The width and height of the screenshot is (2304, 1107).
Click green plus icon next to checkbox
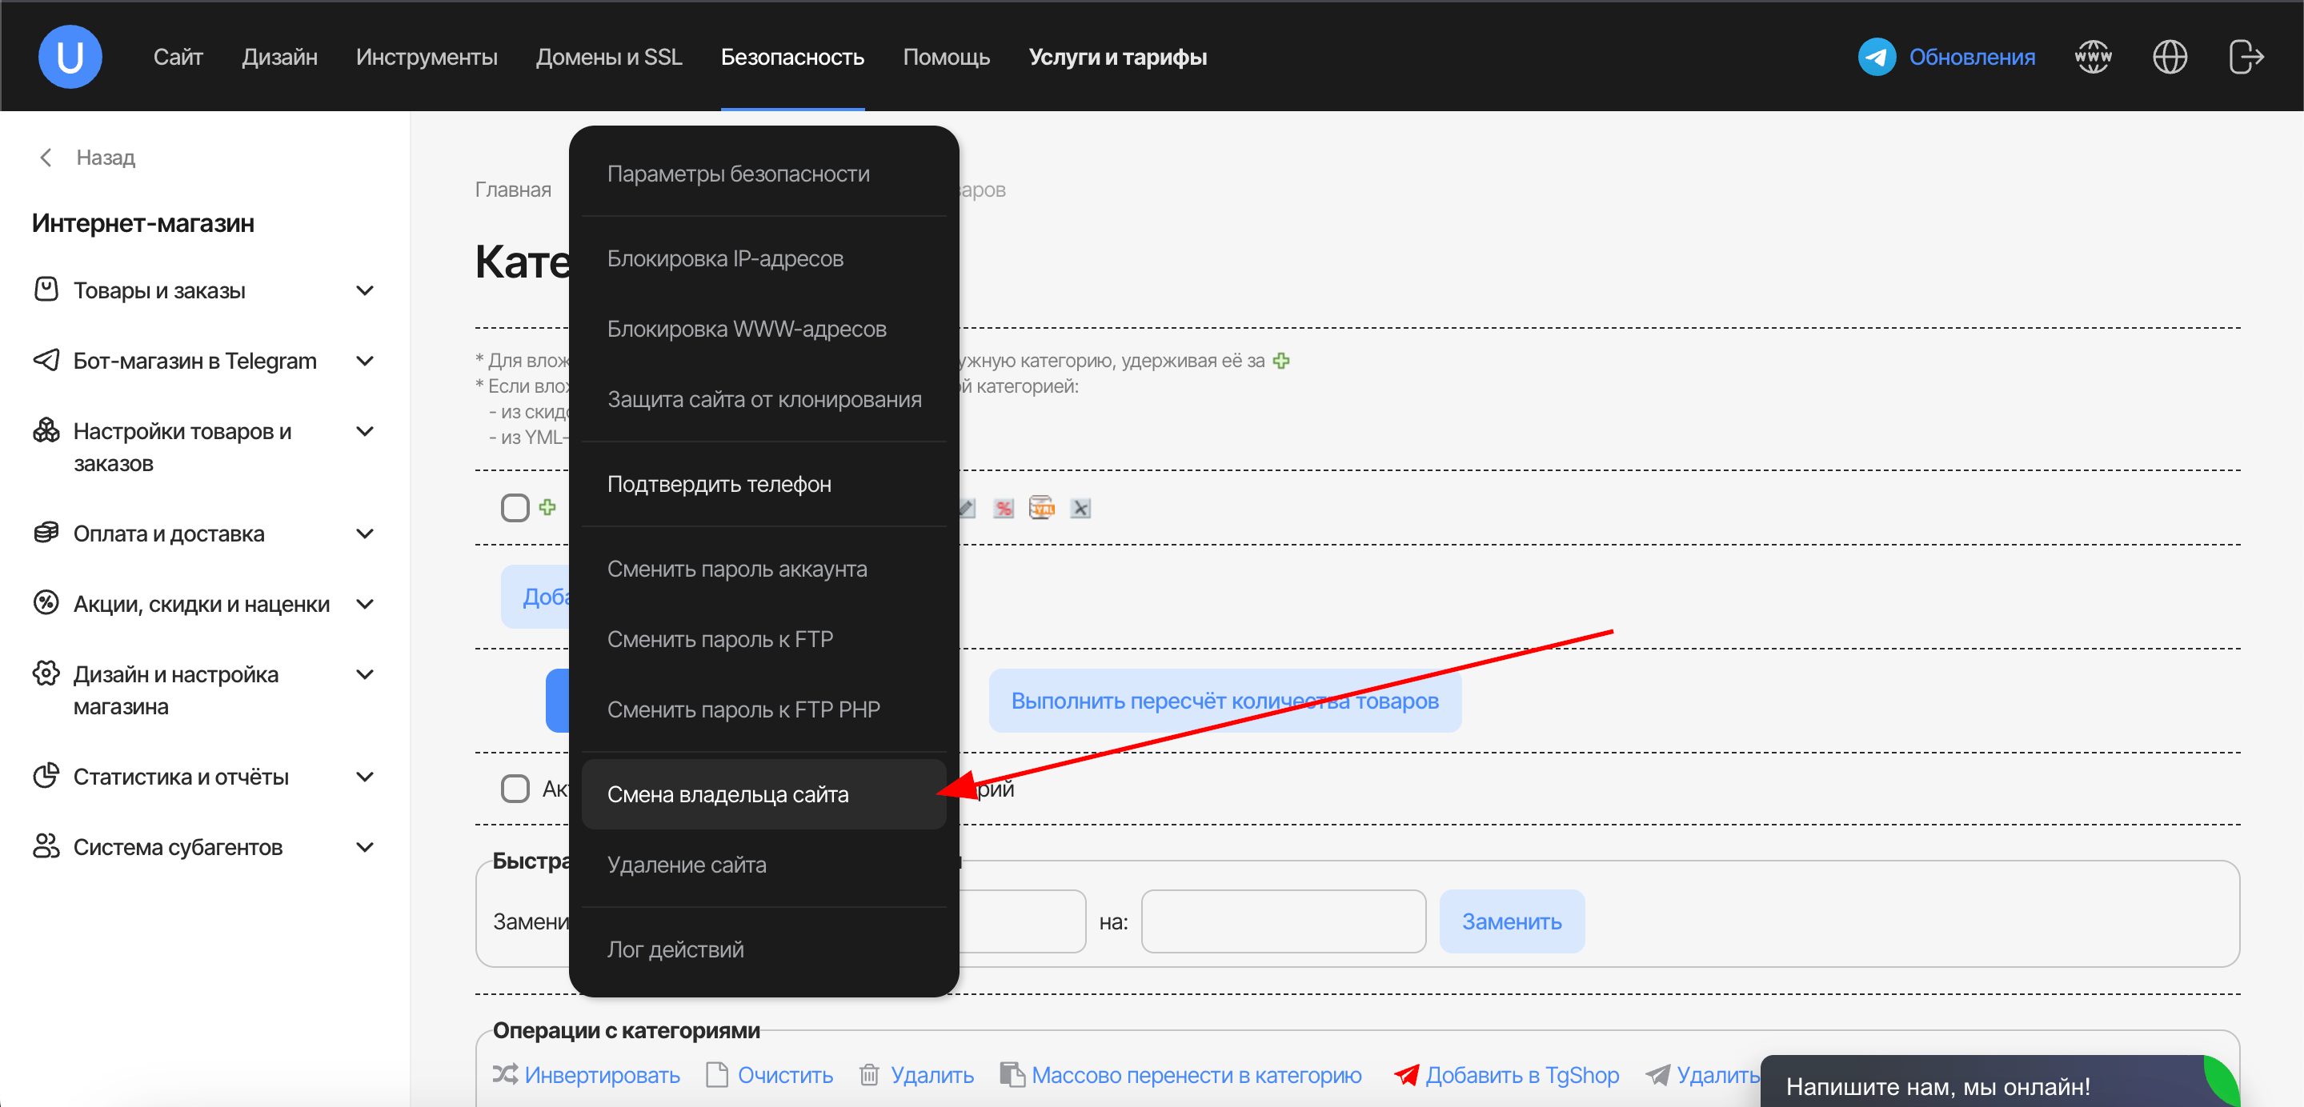(x=547, y=507)
